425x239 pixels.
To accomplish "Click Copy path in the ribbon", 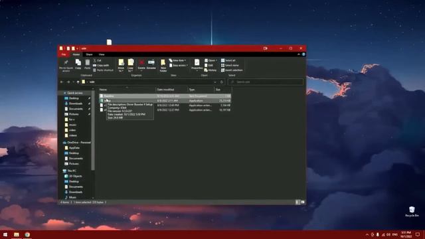I will (x=101, y=65).
